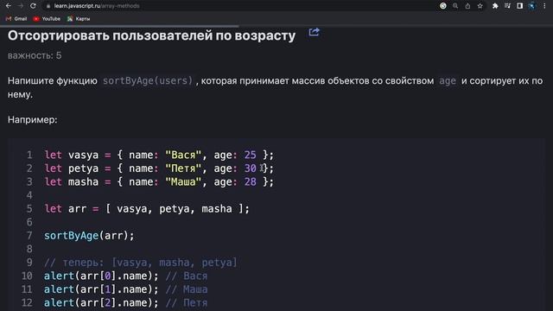Open the Карты bookmark

point(79,19)
